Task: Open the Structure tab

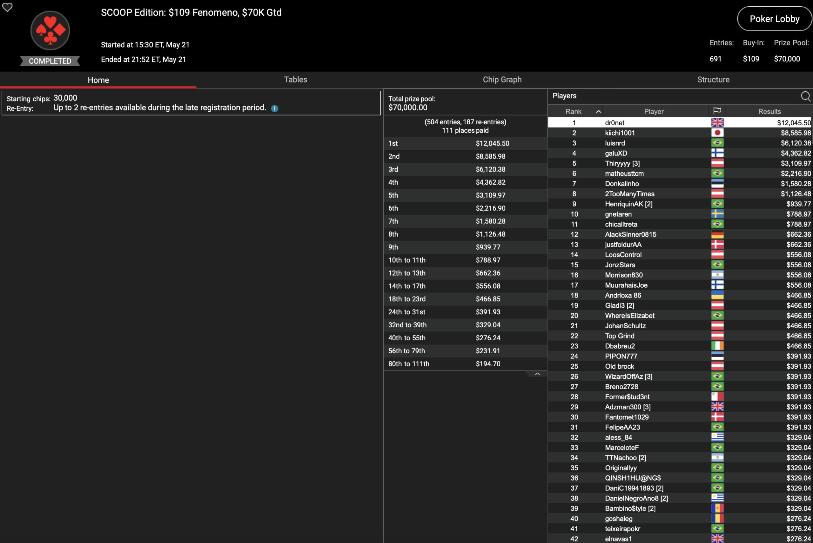Action: (x=713, y=80)
